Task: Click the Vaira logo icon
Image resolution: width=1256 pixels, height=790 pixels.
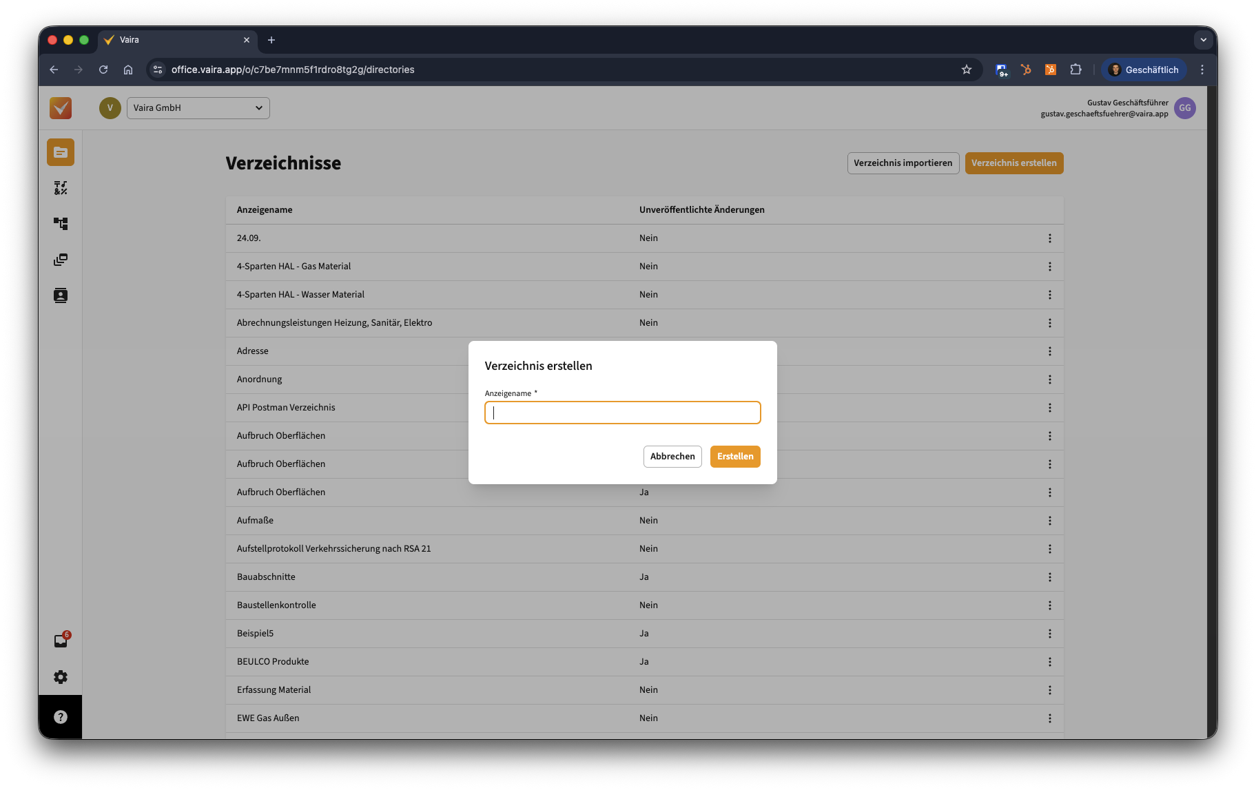Action: click(61, 108)
